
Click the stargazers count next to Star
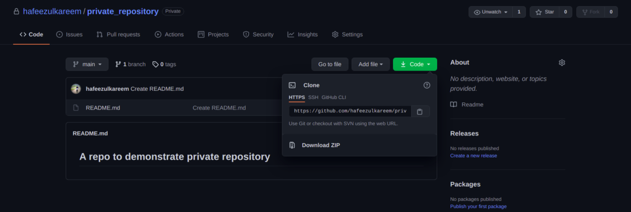565,12
